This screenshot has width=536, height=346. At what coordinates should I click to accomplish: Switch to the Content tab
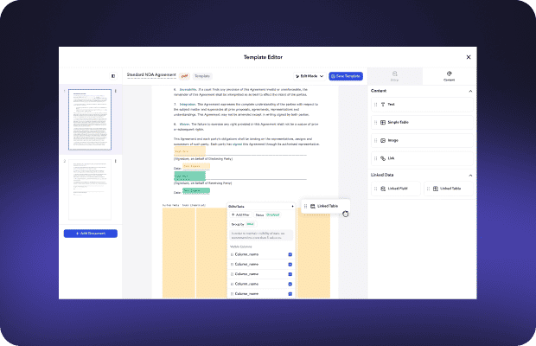450,76
